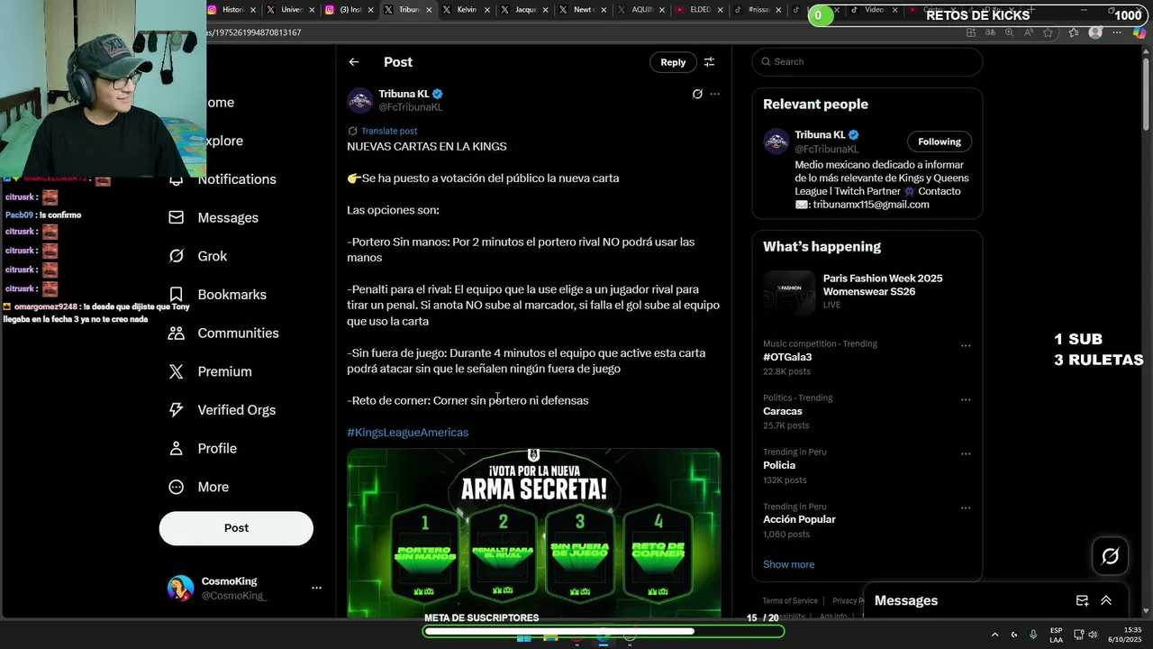Open the #OTGala3 trending topic
The image size is (1153, 649).
[x=787, y=357]
